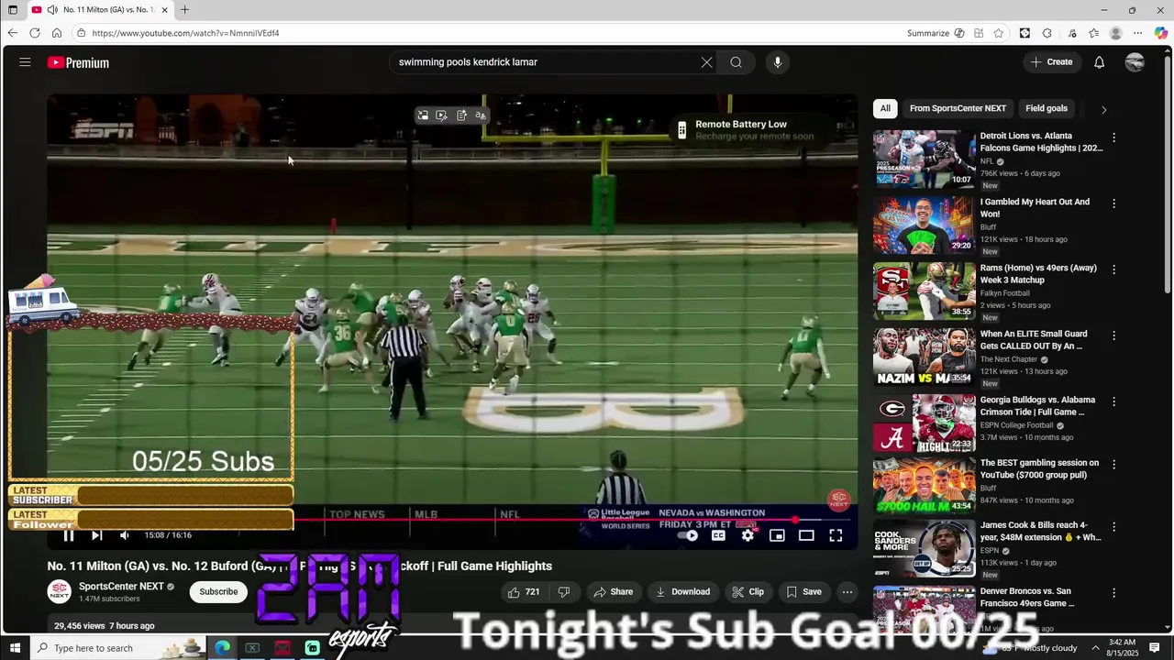Open the Rams vs 49ers Week 3 title
This screenshot has width=1174, height=660.
(x=1038, y=274)
